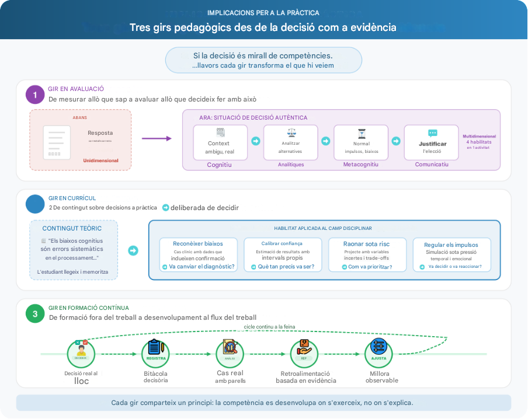Click the notepad icon above Context
Viewport: 528px width, 419px height.
[220, 133]
